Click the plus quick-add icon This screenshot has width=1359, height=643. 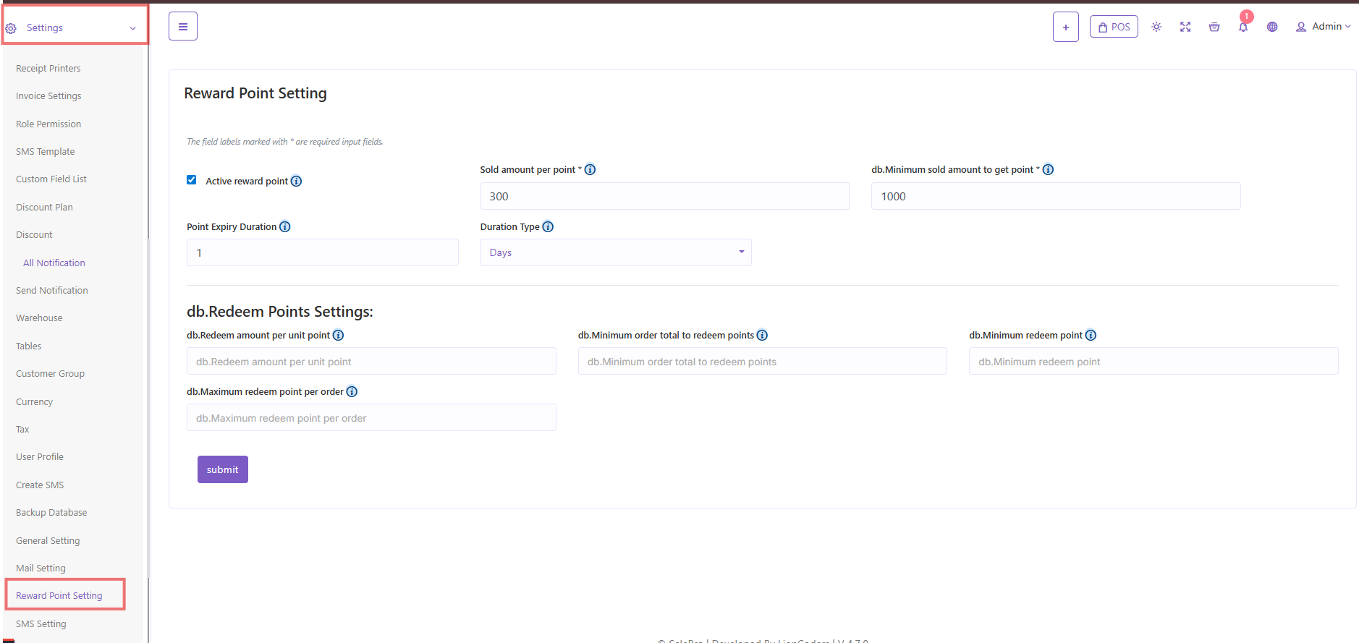pos(1065,27)
